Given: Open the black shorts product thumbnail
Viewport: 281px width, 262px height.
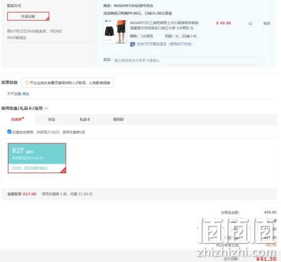Looking at the screenshot, I should click(x=115, y=31).
